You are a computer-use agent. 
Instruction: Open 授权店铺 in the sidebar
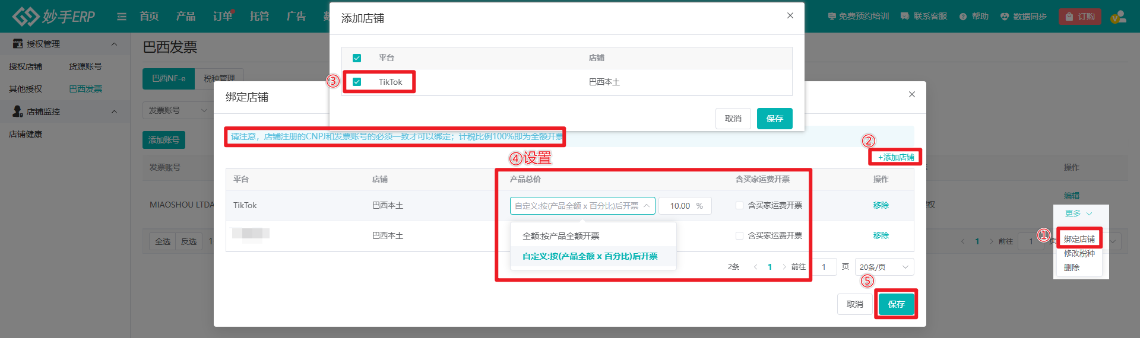26,66
